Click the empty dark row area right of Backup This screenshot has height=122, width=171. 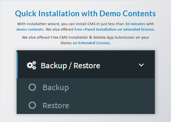112,87
